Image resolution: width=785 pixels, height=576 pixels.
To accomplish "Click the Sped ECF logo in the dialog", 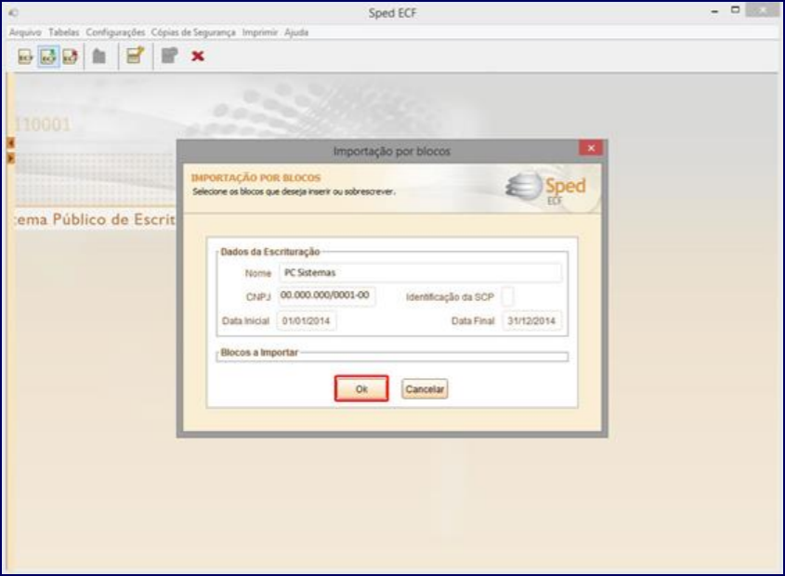I will pyautogui.click(x=545, y=189).
